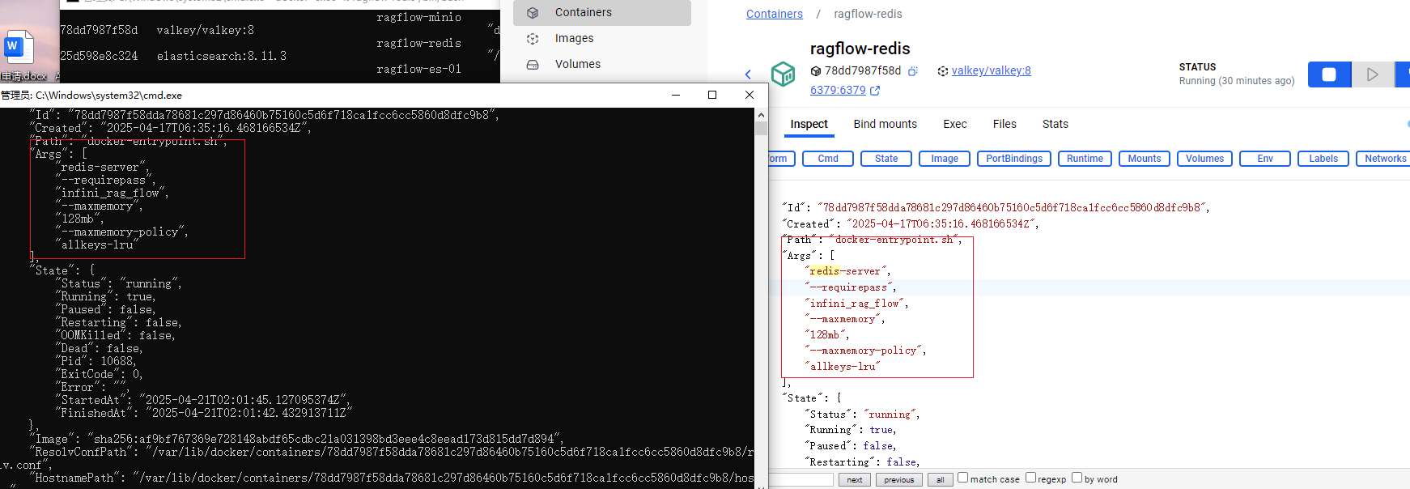Click the Volumes disk icon in sidebar
The width and height of the screenshot is (1410, 489).
pyautogui.click(x=533, y=64)
